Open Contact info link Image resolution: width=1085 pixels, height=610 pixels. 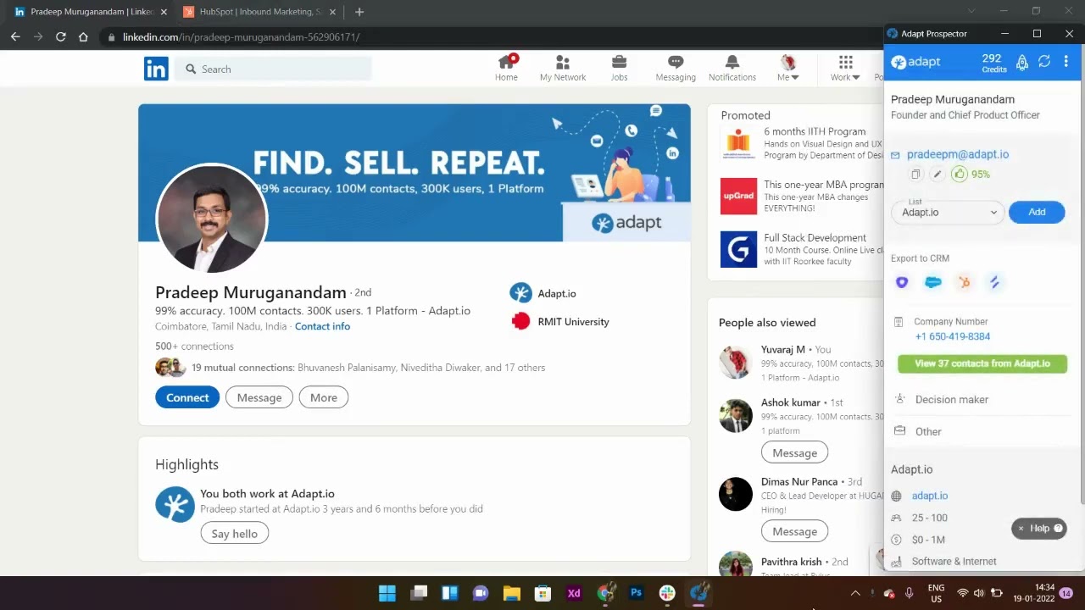tap(322, 326)
